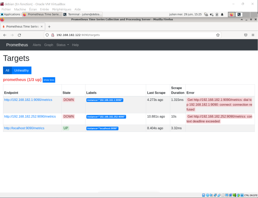Open the Pocket save icon

(246, 35)
